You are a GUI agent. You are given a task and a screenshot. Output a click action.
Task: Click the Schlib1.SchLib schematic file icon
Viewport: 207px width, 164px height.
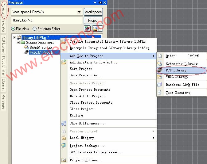(26, 47)
